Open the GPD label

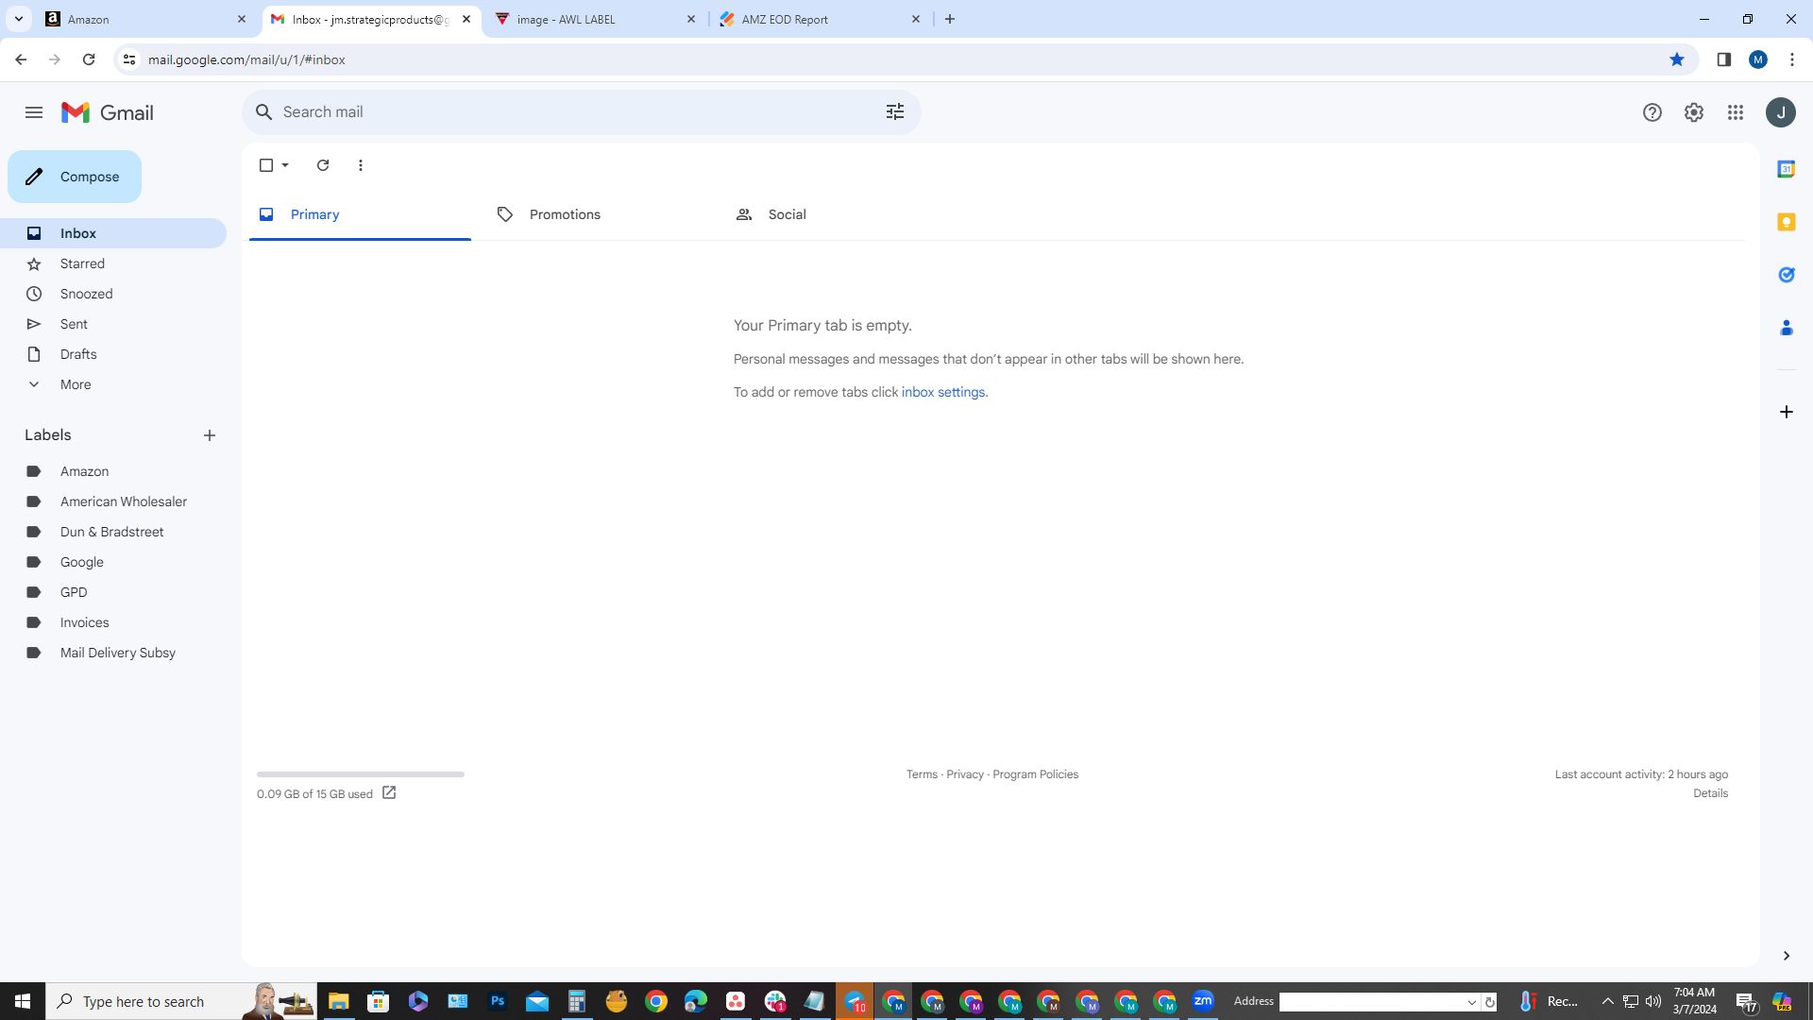(x=113, y=592)
